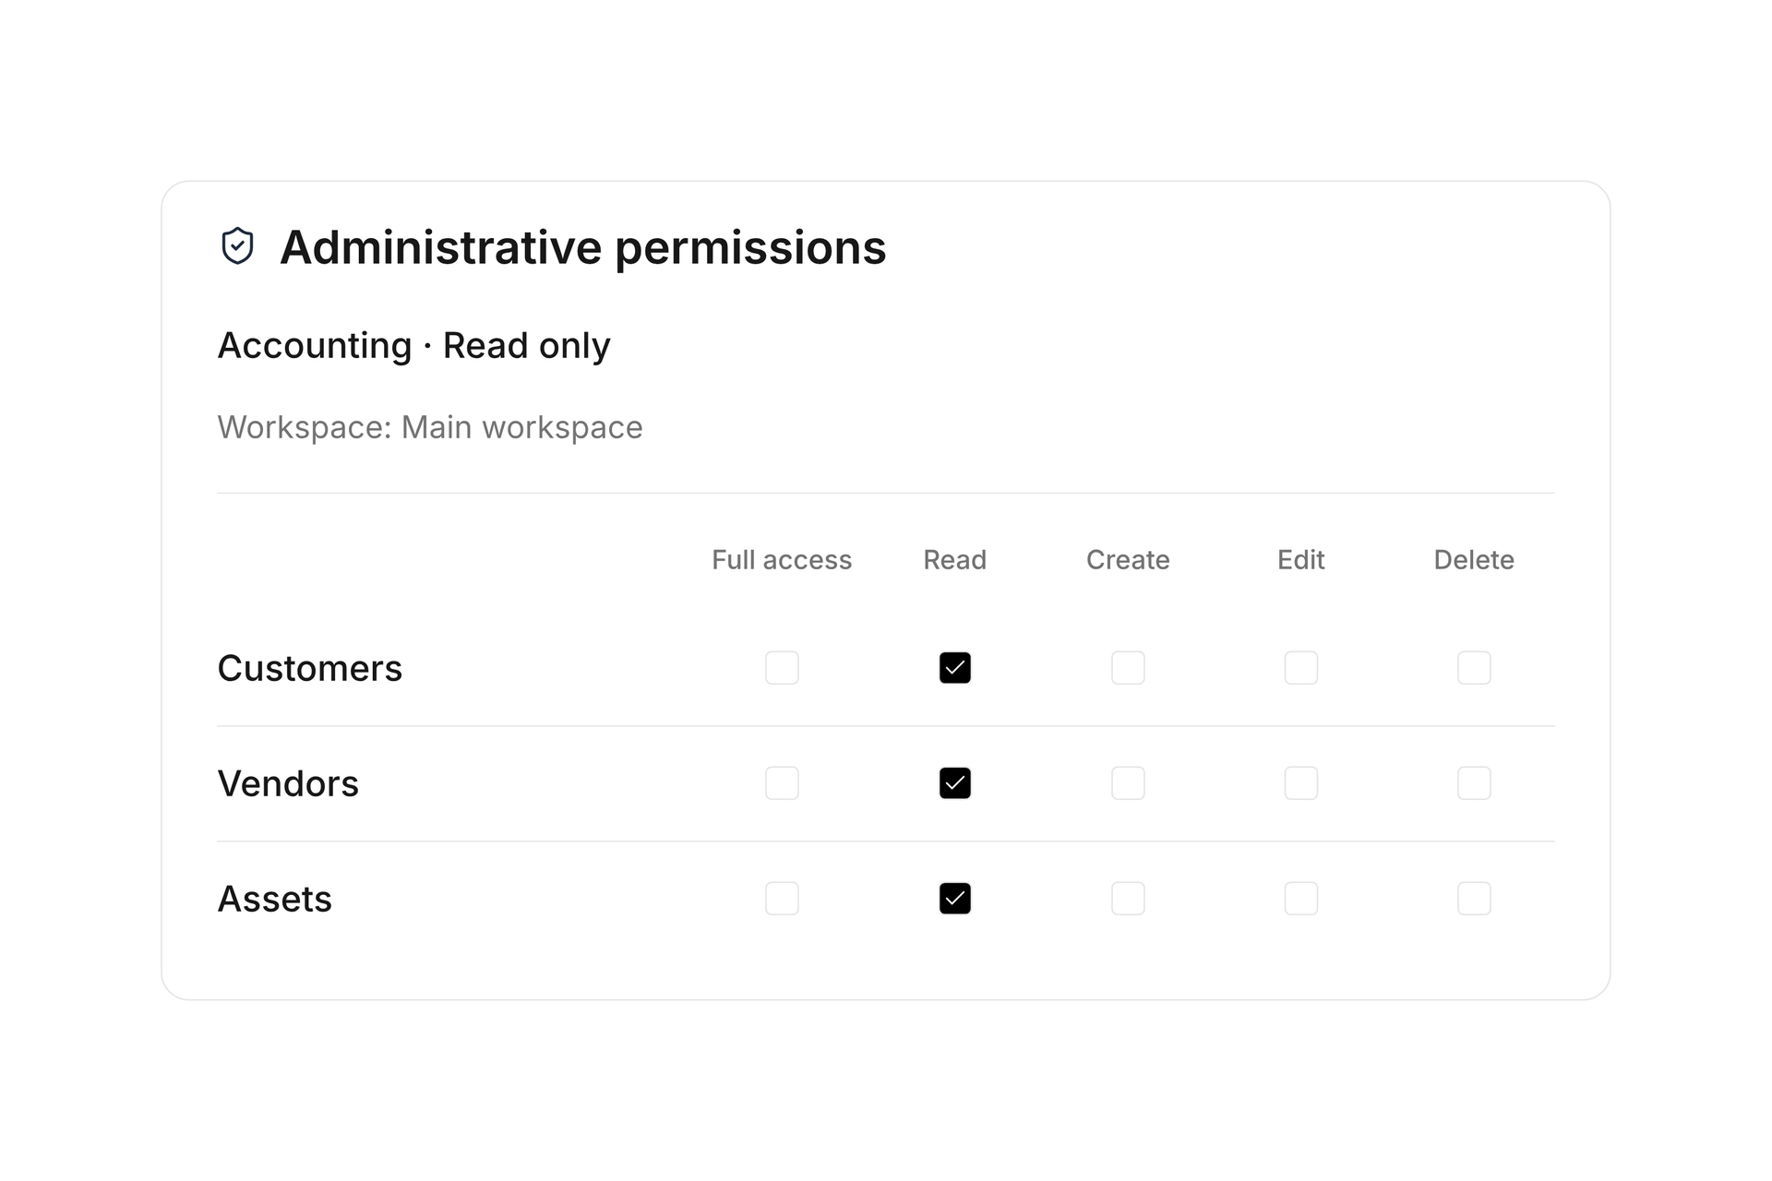This screenshot has width=1772, height=1181.
Task: Click the shield checkmark icon beside the title
Action: [x=237, y=246]
